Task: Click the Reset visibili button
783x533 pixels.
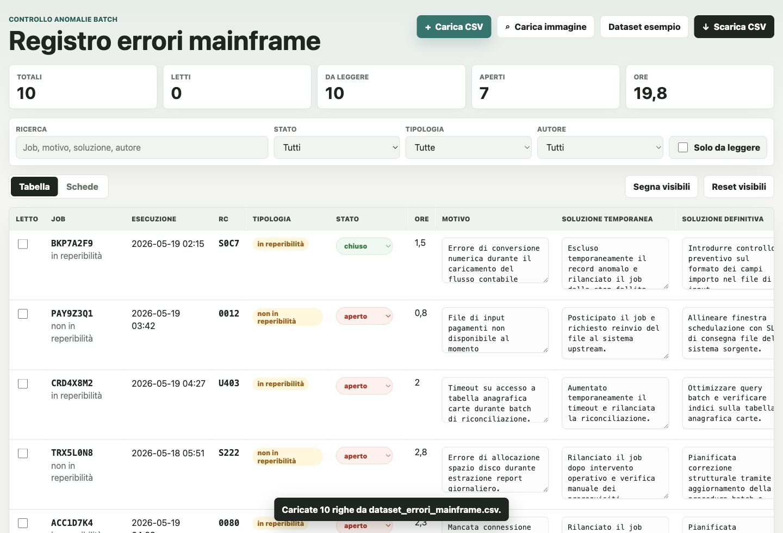Action: (739, 187)
